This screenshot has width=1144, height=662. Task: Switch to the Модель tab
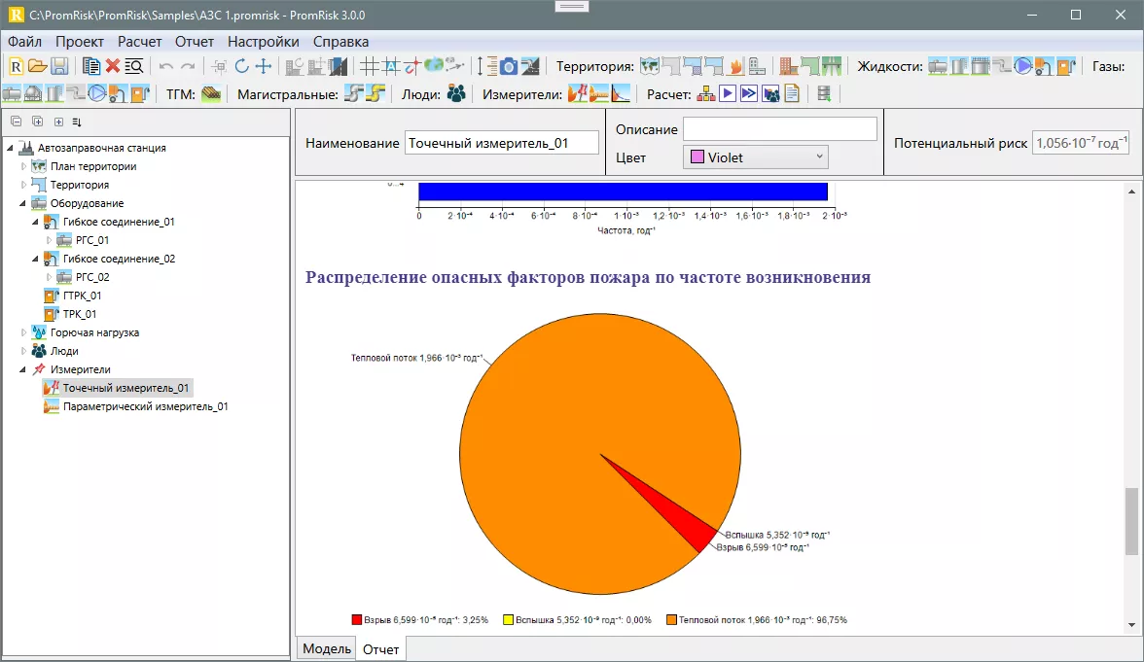[326, 648]
